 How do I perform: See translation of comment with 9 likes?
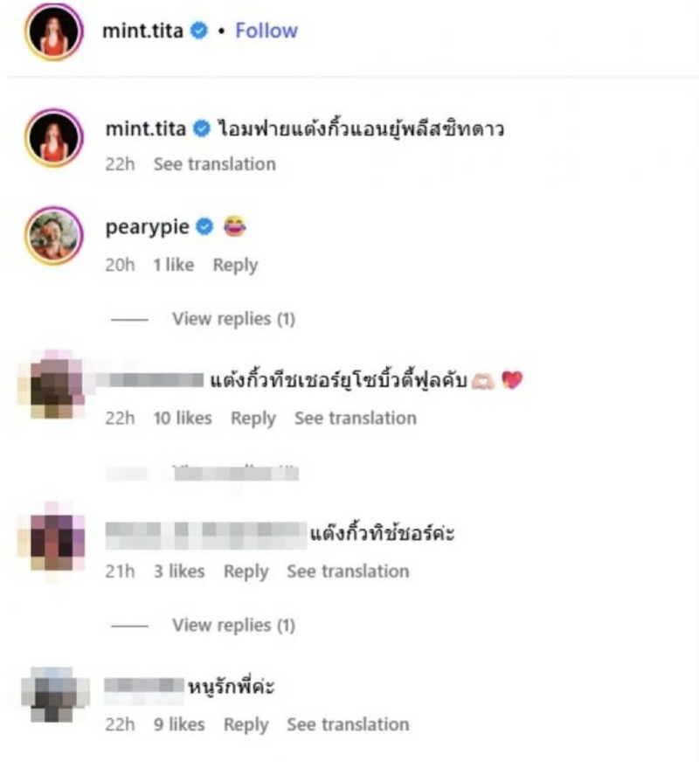pyautogui.click(x=348, y=724)
